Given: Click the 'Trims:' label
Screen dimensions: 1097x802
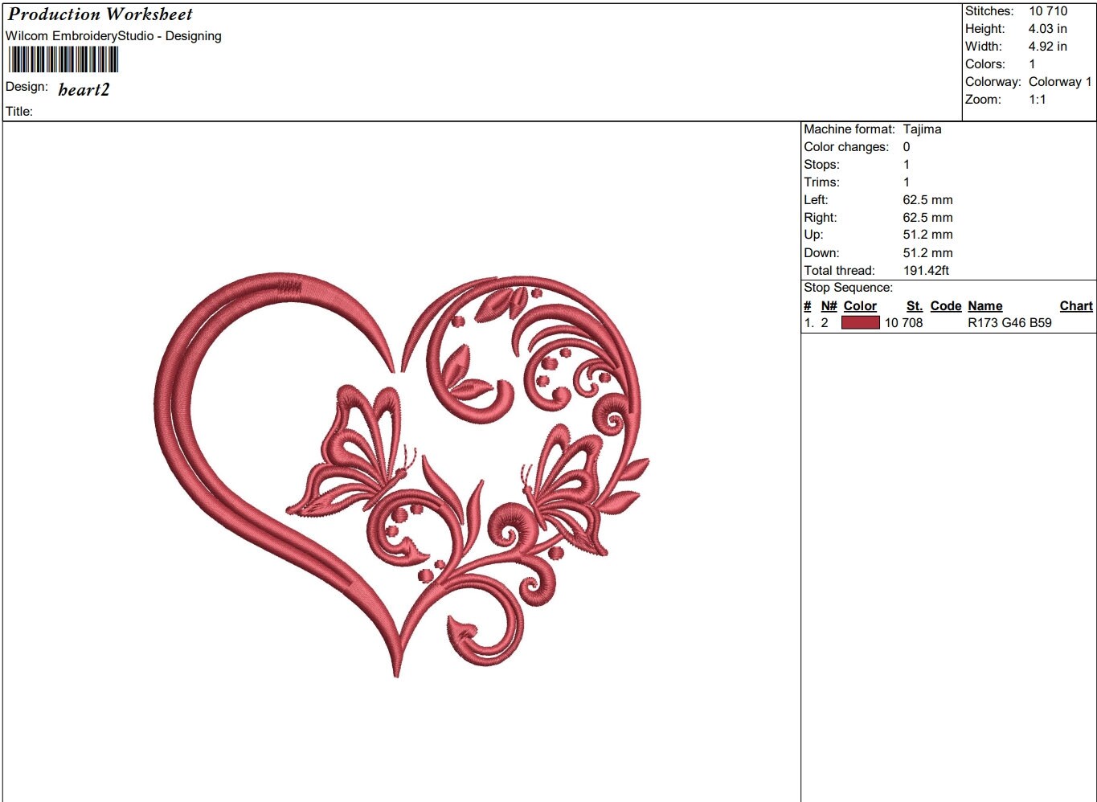Looking at the screenshot, I should (821, 182).
